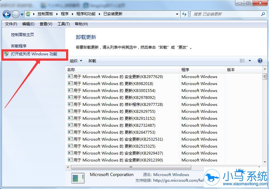The image size is (269, 189).
Task: Open the address bar history dropdown
Action: (177, 14)
